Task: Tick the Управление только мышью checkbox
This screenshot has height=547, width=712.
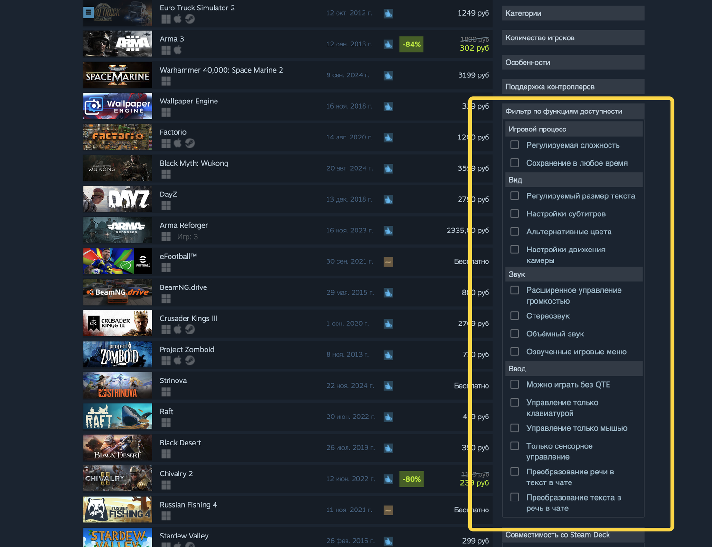Action: pos(515,428)
